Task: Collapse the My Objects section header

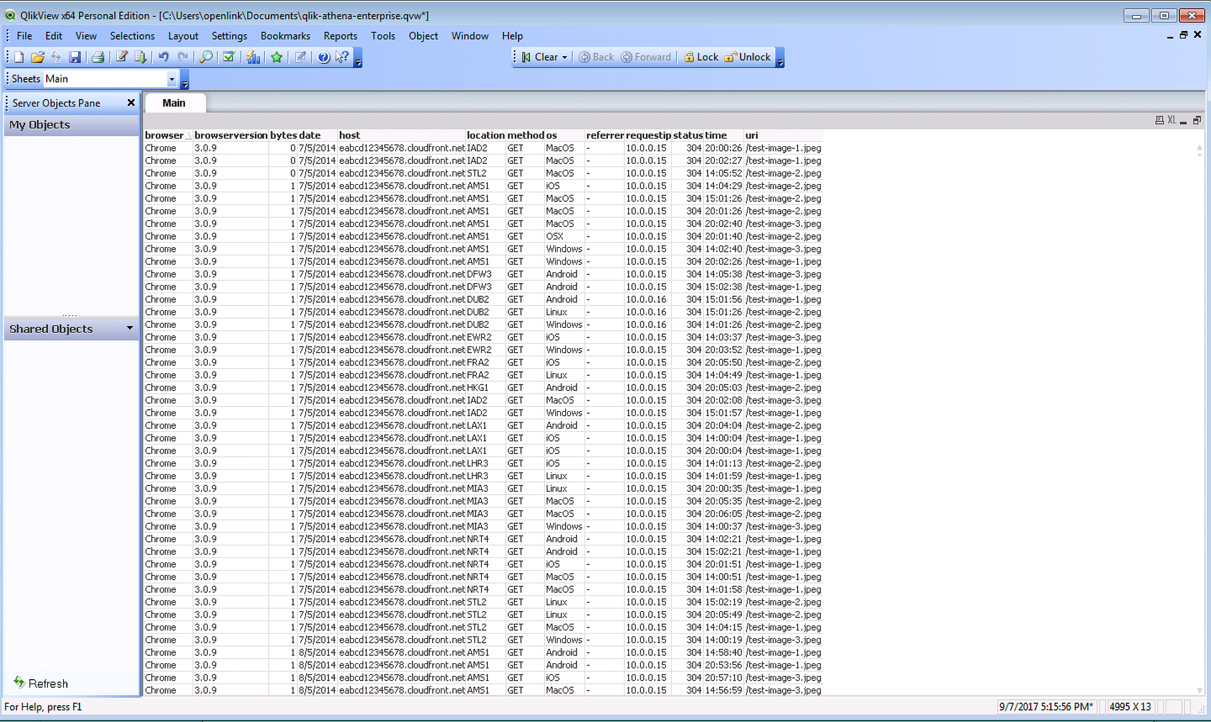Action: [72, 125]
